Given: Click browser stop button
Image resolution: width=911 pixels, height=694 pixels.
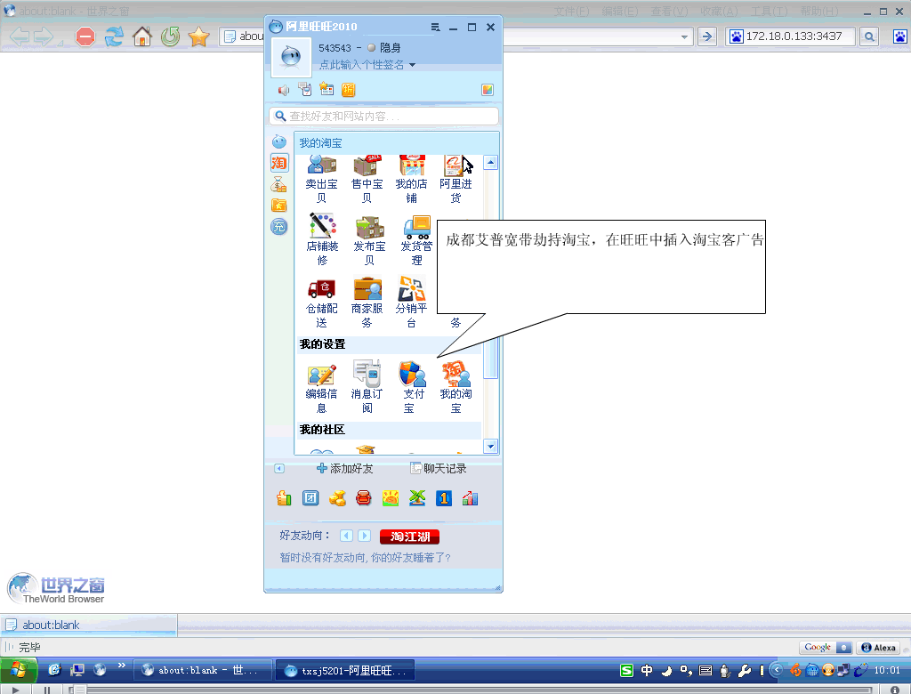Looking at the screenshot, I should (x=85, y=36).
